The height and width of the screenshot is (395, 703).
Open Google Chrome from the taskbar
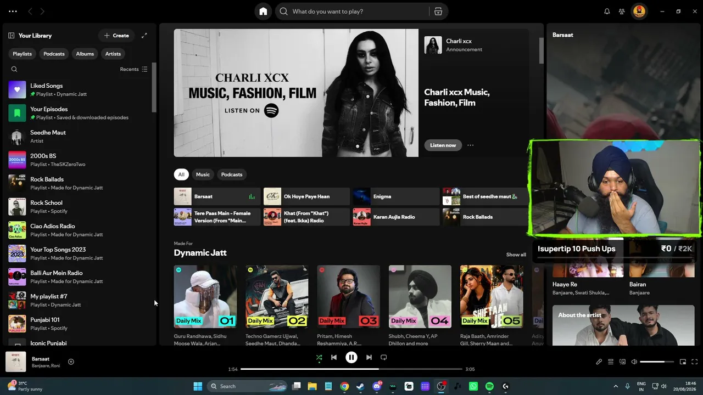click(x=344, y=386)
